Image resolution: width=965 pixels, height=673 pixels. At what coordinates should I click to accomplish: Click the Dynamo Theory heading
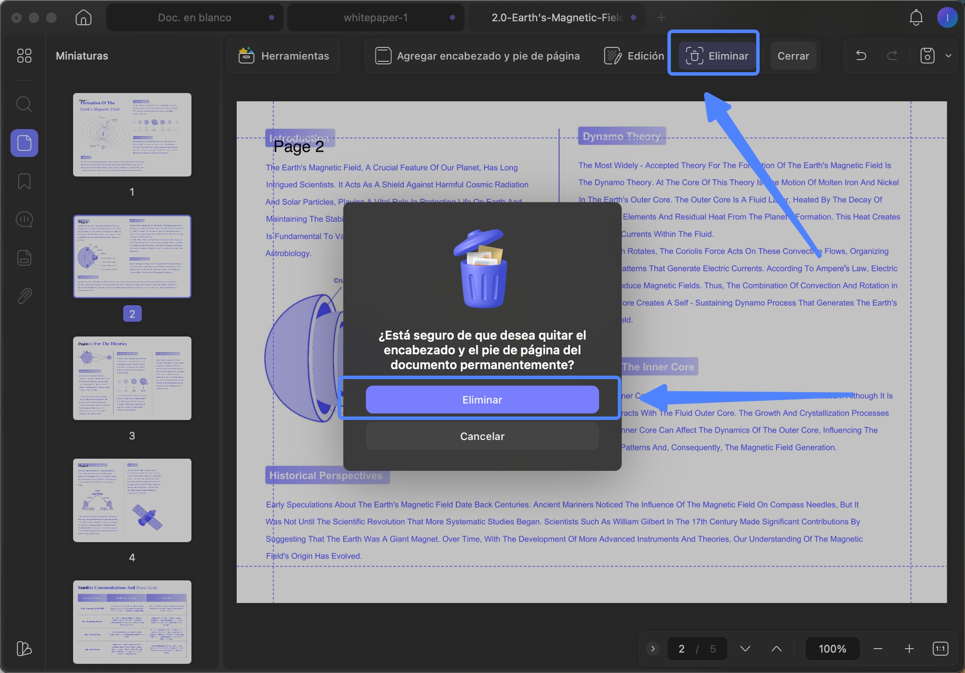point(622,136)
